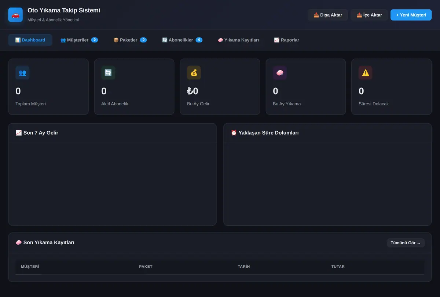Click the alarm clock icon beside Yaklaşan Süre Dolumları

pyautogui.click(x=234, y=133)
